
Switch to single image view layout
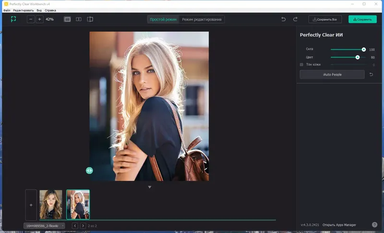[67, 19]
